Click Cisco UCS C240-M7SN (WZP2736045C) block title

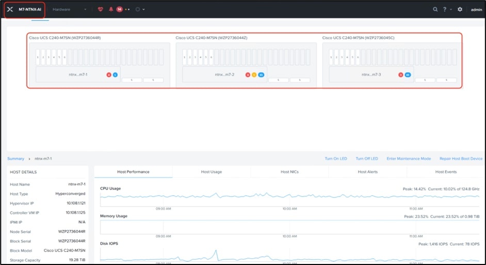click(358, 38)
